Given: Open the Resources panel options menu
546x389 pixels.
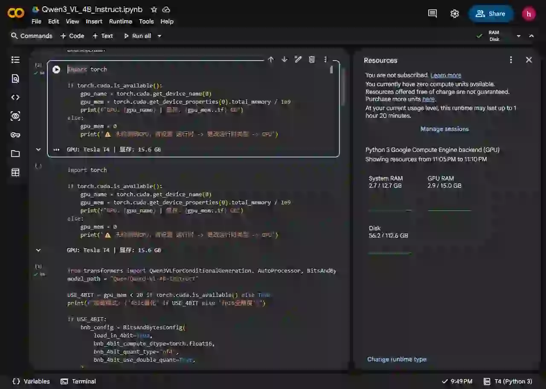Looking at the screenshot, I should coord(511,60).
